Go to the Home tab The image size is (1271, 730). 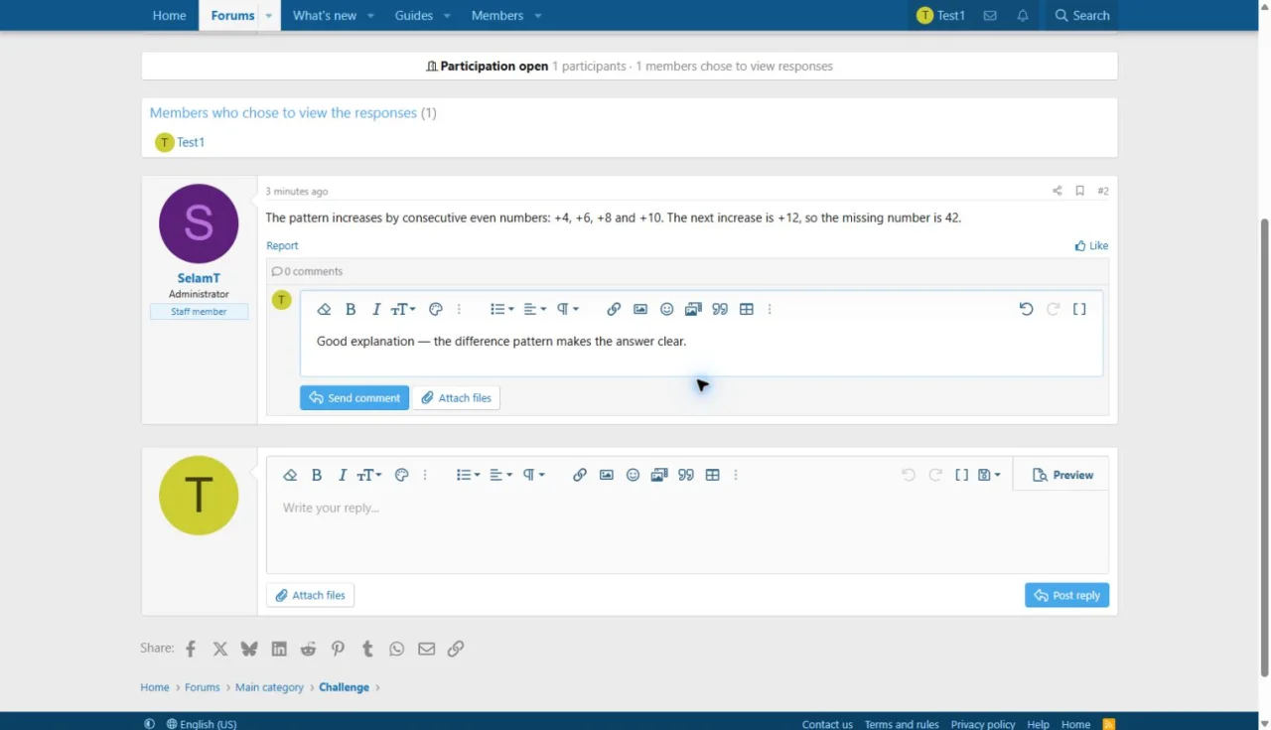tap(169, 16)
